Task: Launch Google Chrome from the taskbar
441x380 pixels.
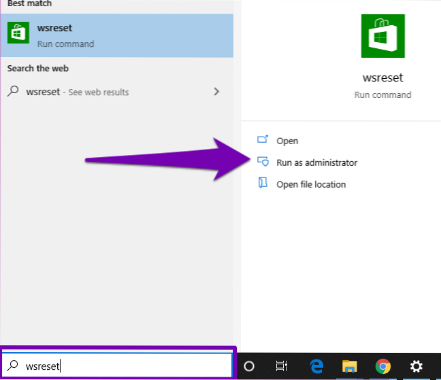Action: click(x=382, y=366)
